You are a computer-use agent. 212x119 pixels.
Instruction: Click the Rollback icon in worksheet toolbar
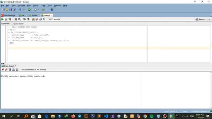[28, 19]
